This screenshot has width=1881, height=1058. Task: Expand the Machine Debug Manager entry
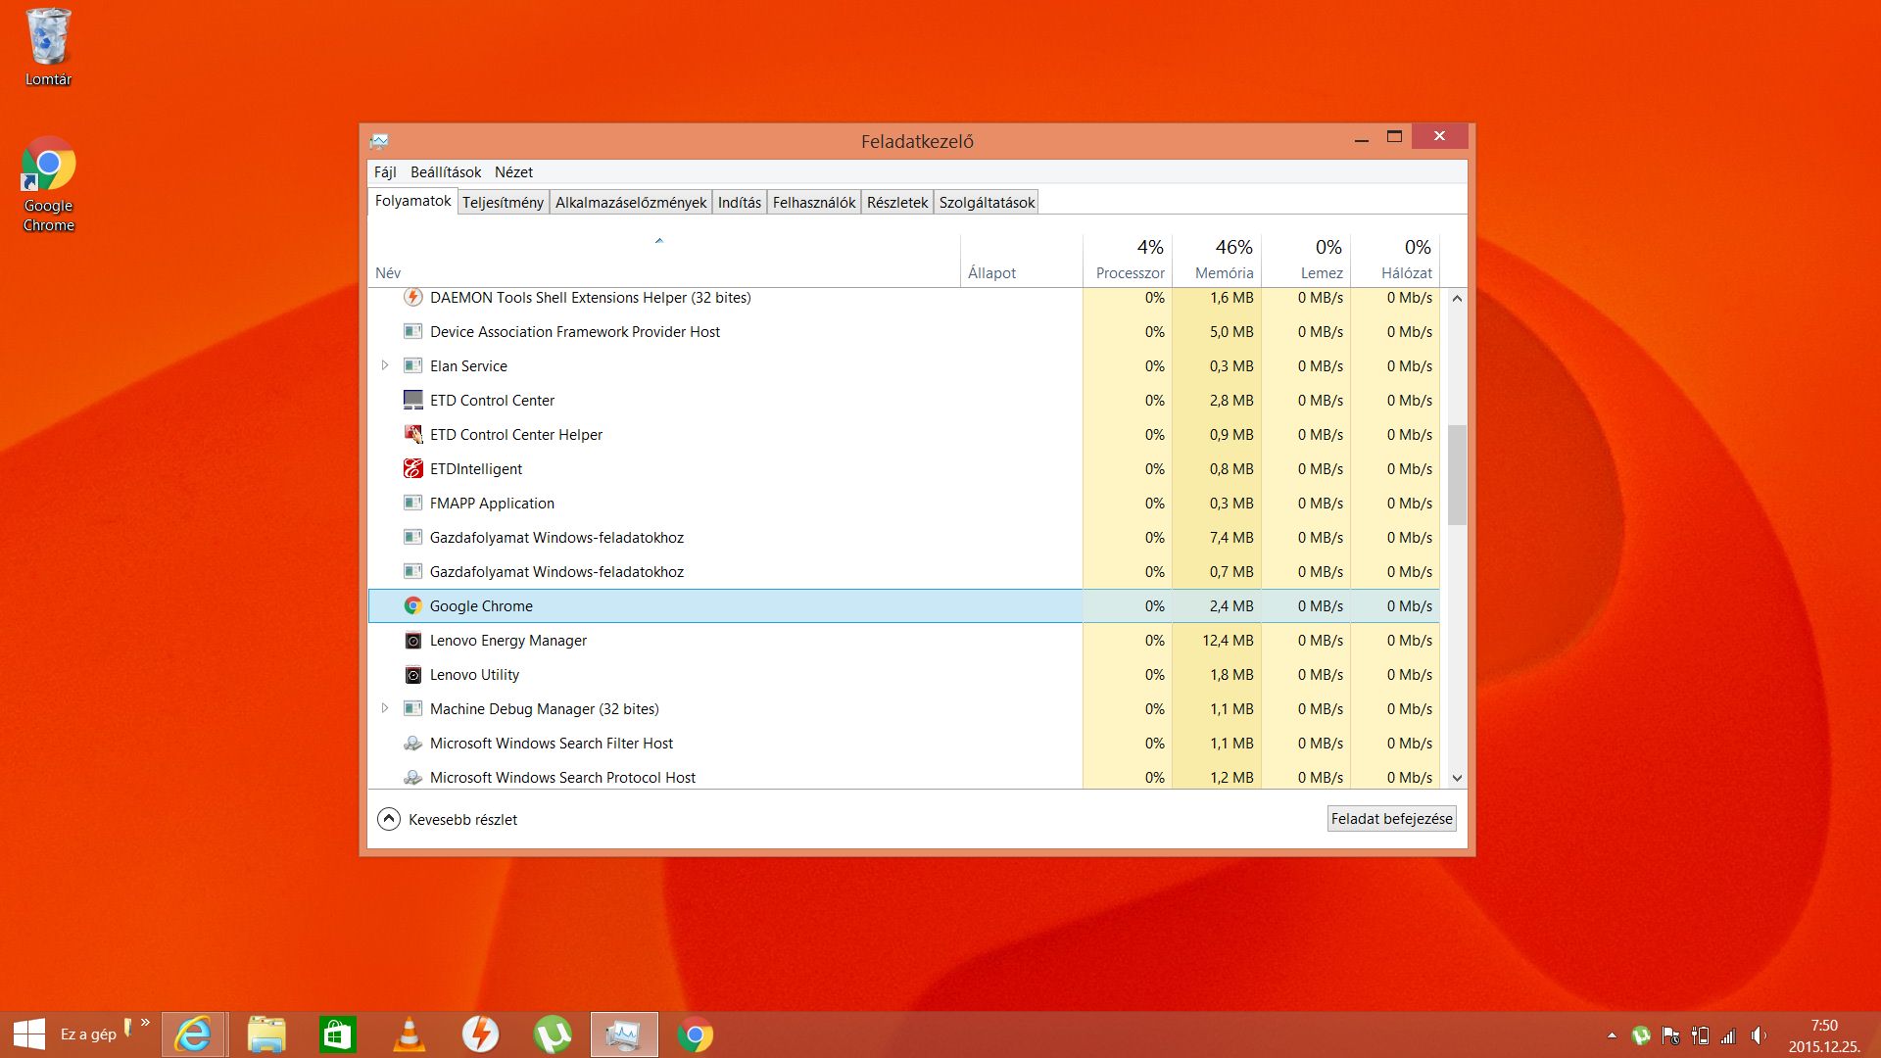click(x=385, y=708)
